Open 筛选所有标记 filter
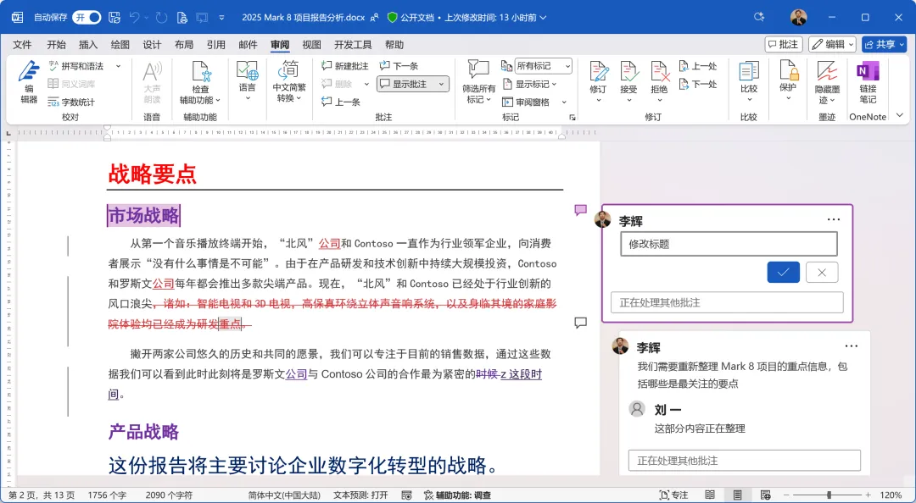Viewport: 916px width, 503px height. (x=478, y=81)
